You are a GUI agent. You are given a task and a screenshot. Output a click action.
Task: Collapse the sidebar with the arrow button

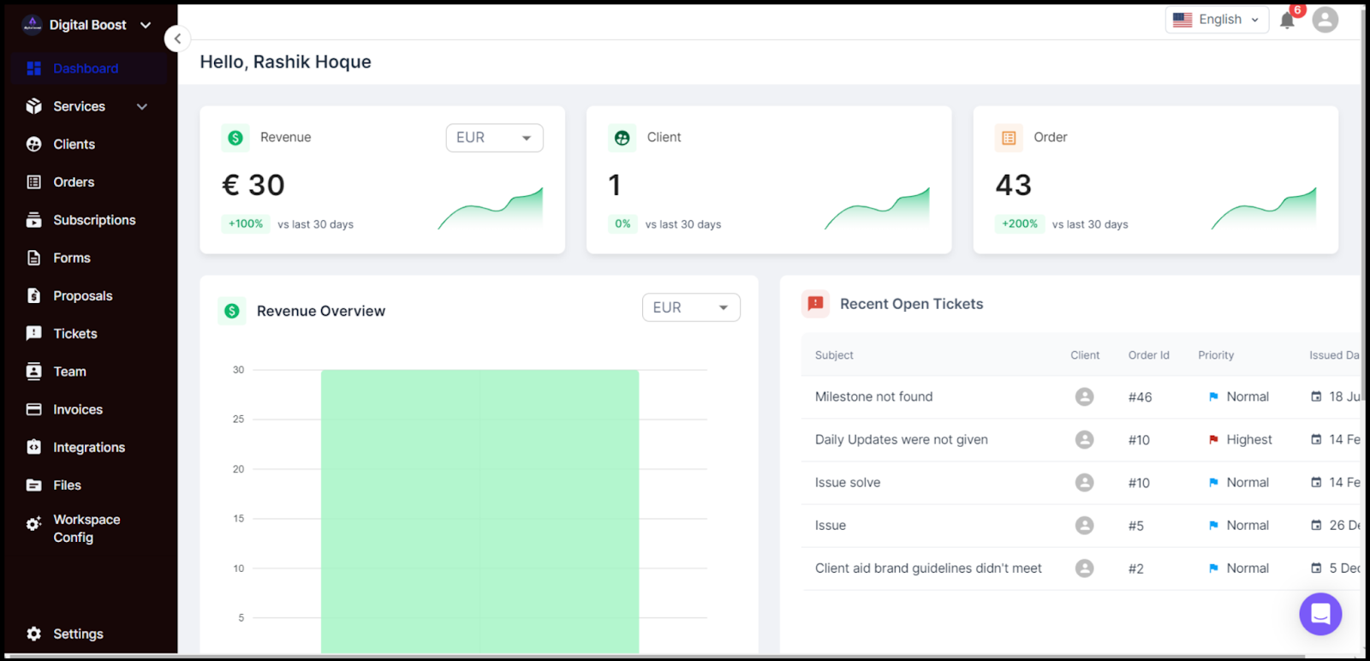point(177,39)
